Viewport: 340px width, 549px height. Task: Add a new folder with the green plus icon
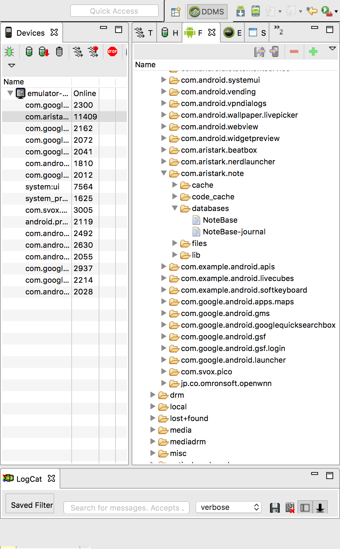[x=313, y=52]
